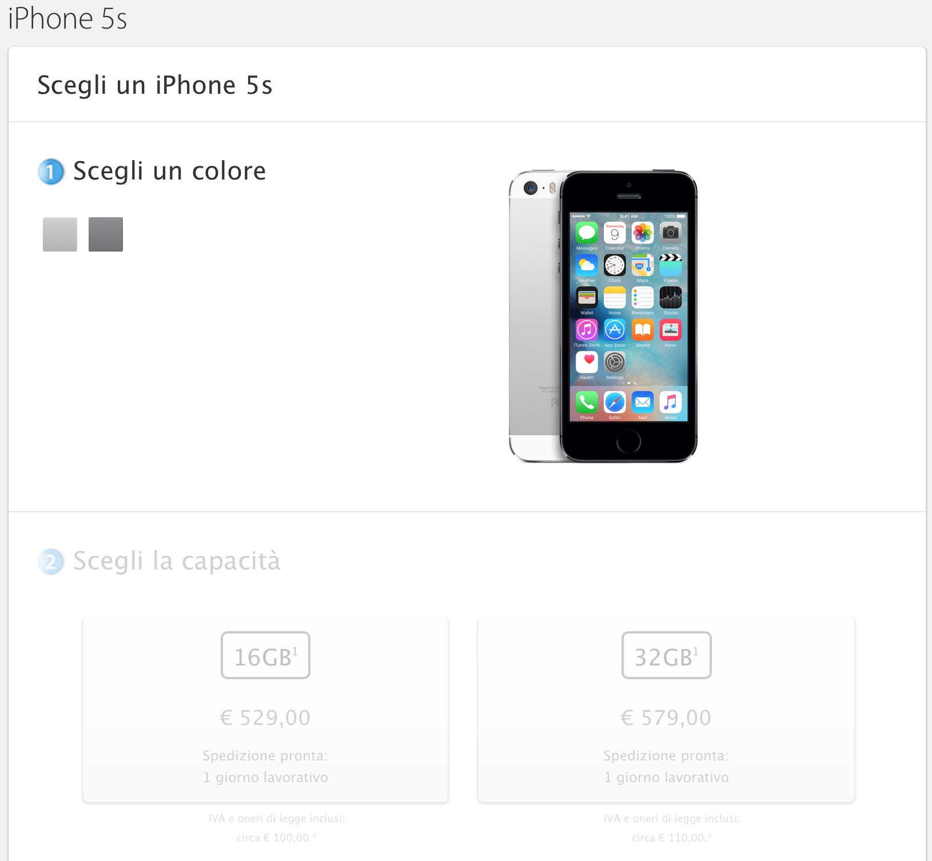Viewport: 932px width, 861px height.
Task: Click the Maps icon on iPhone screen
Action: coord(643,265)
